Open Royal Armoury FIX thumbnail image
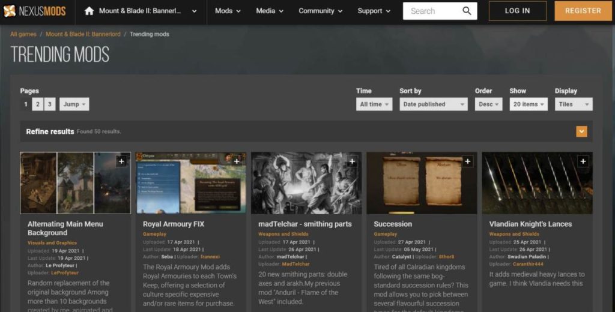 point(191,183)
